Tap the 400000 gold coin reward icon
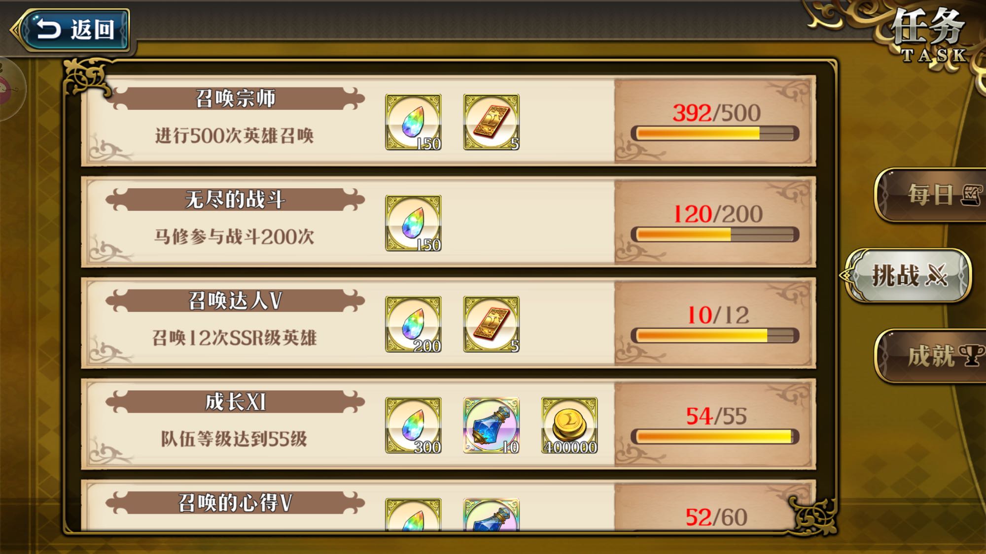986x554 pixels. (x=569, y=425)
